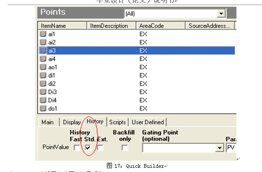Click the point icon beside ai4
This screenshot has height=172, width=262.
pyautogui.click(x=43, y=59)
